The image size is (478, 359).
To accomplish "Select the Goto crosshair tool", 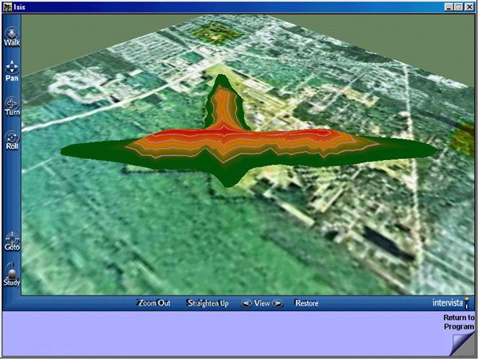I will tap(12, 241).
